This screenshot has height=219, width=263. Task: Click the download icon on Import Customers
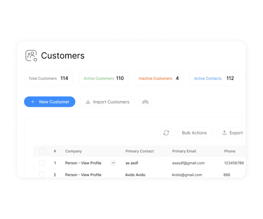tap(88, 102)
